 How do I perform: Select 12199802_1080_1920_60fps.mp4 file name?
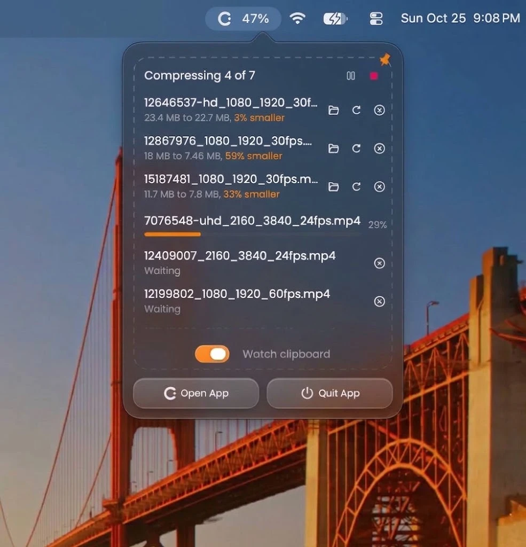pos(237,294)
